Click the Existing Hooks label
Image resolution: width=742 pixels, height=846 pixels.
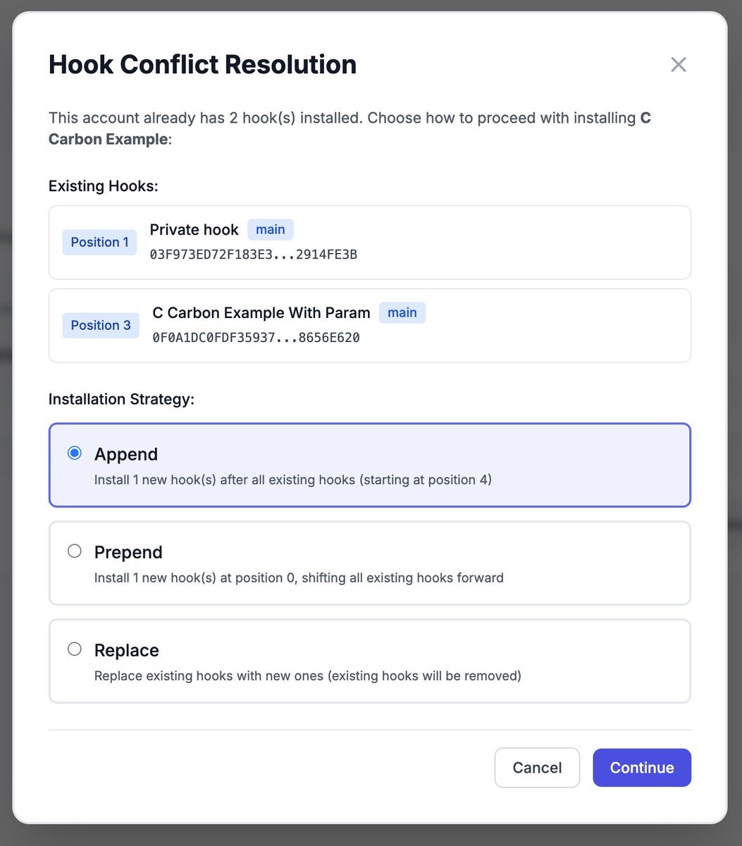coord(104,187)
